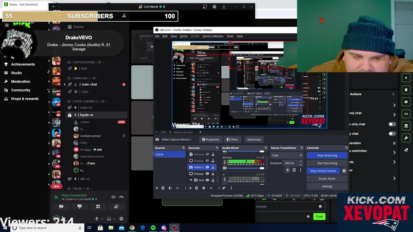The width and height of the screenshot is (413, 232).
Task: Increase transition duration stepper
Action: click(x=300, y=162)
